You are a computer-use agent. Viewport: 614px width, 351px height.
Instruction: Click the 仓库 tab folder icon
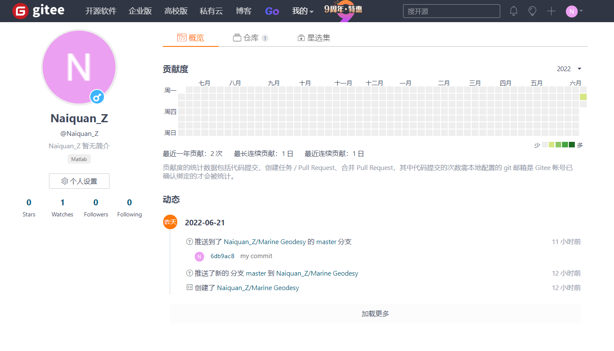pyautogui.click(x=237, y=38)
